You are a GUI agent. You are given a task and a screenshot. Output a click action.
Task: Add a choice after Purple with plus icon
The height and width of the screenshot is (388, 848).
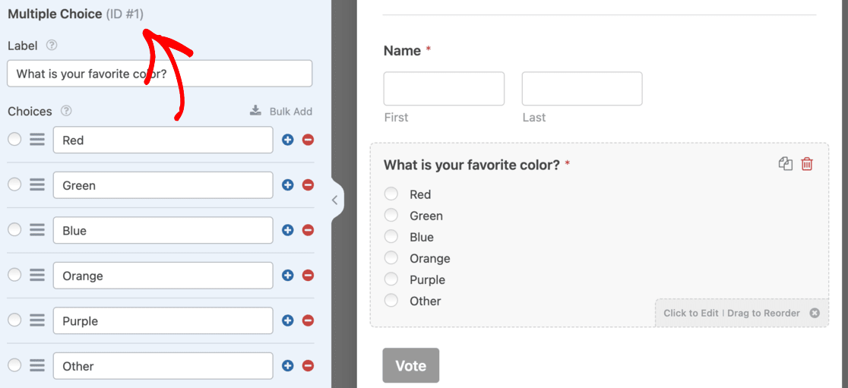(287, 320)
